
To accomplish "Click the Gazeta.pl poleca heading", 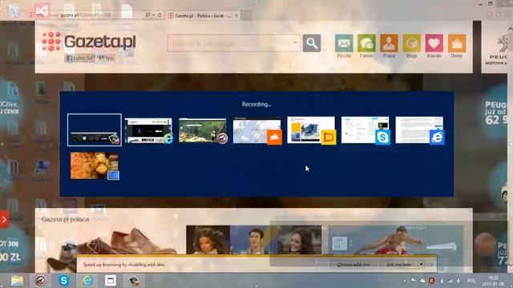I will [x=65, y=219].
